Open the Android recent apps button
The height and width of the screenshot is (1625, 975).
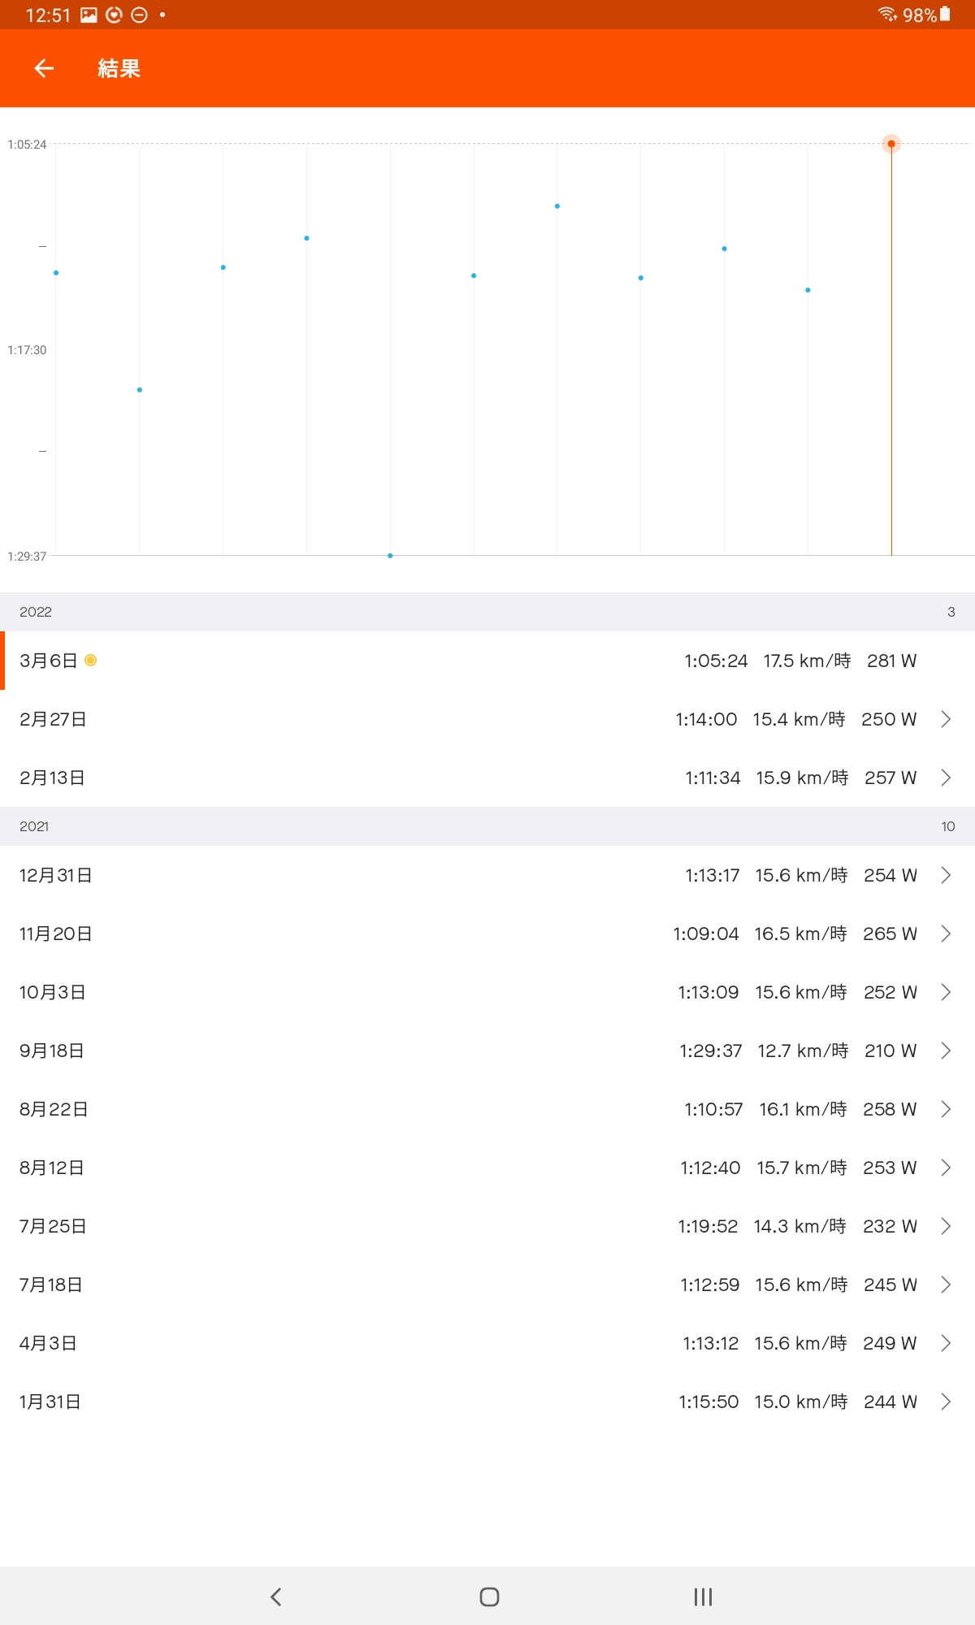coord(703,1597)
